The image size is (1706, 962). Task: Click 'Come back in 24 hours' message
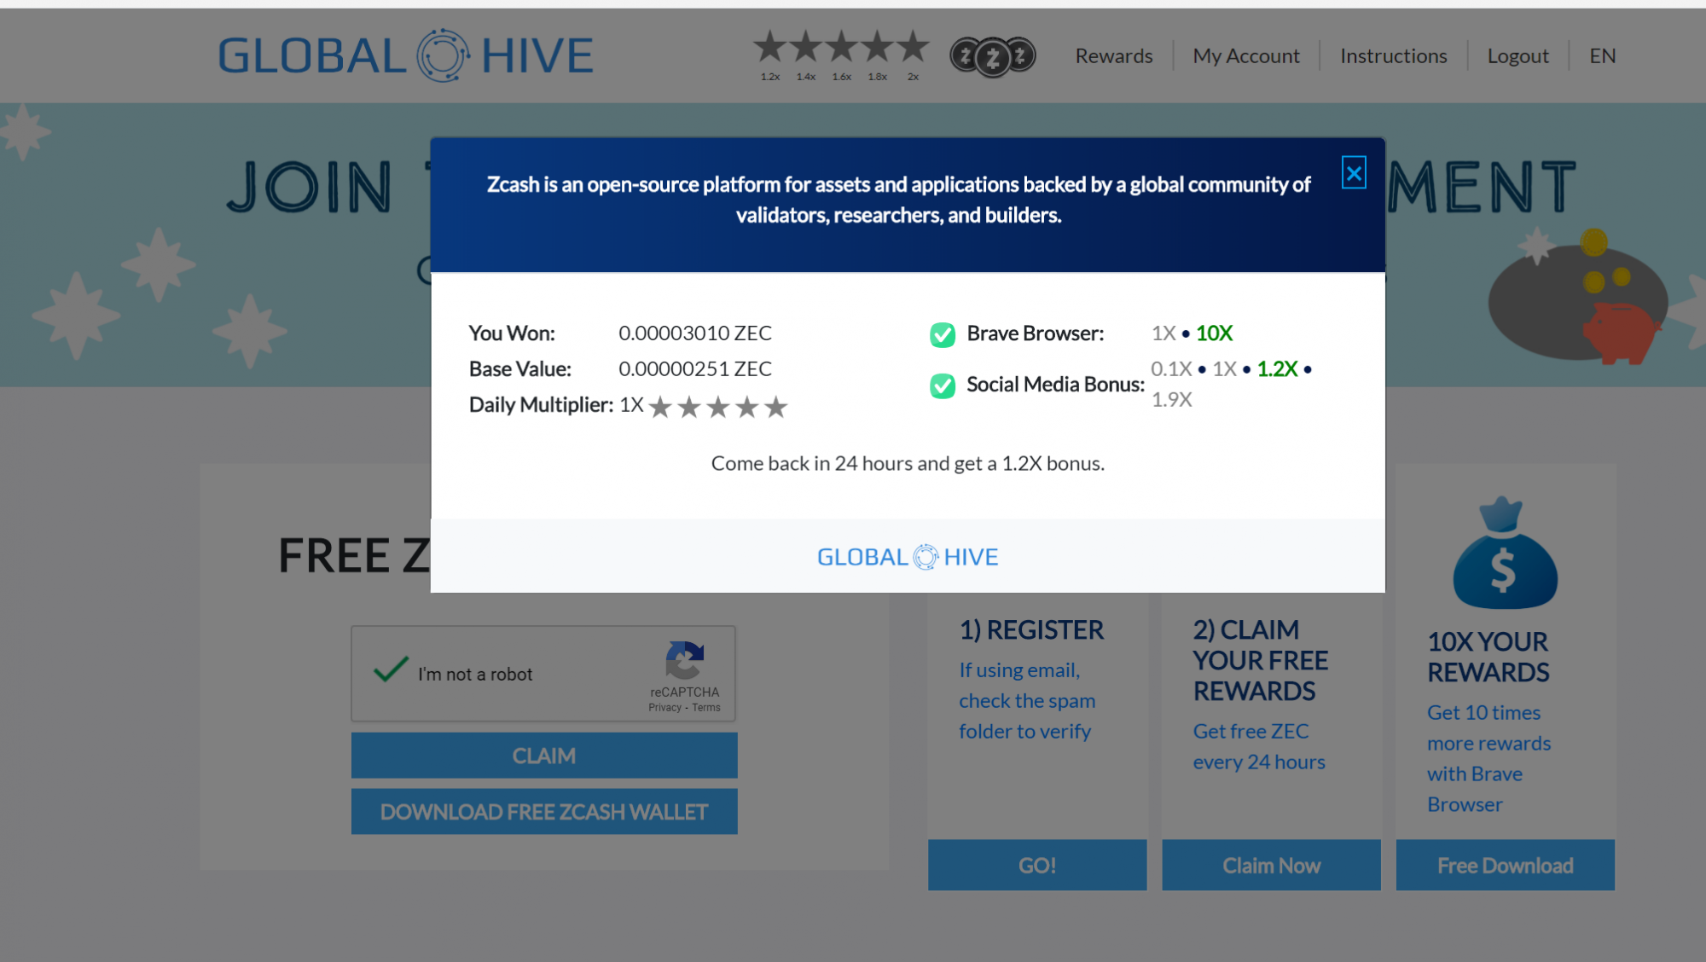click(908, 463)
